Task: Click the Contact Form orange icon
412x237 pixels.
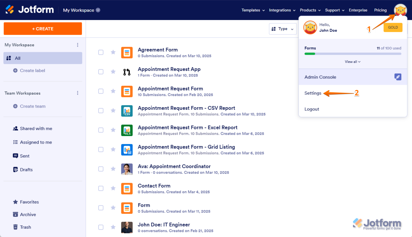Action: click(127, 189)
